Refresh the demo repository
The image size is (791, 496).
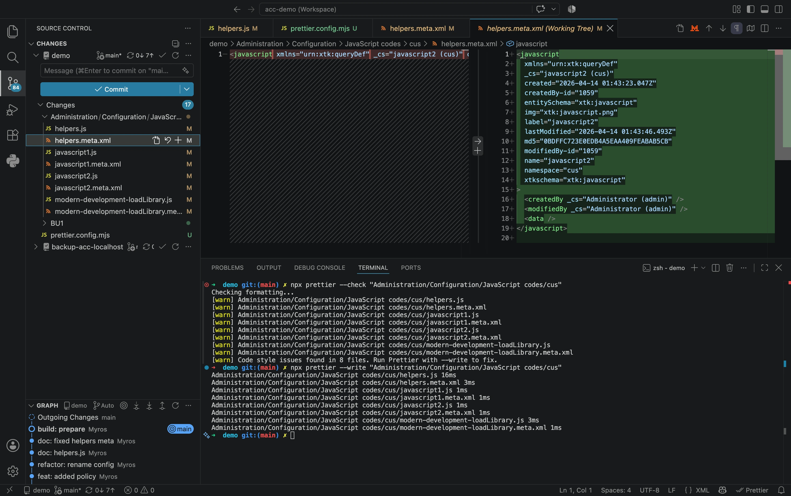[175, 55]
